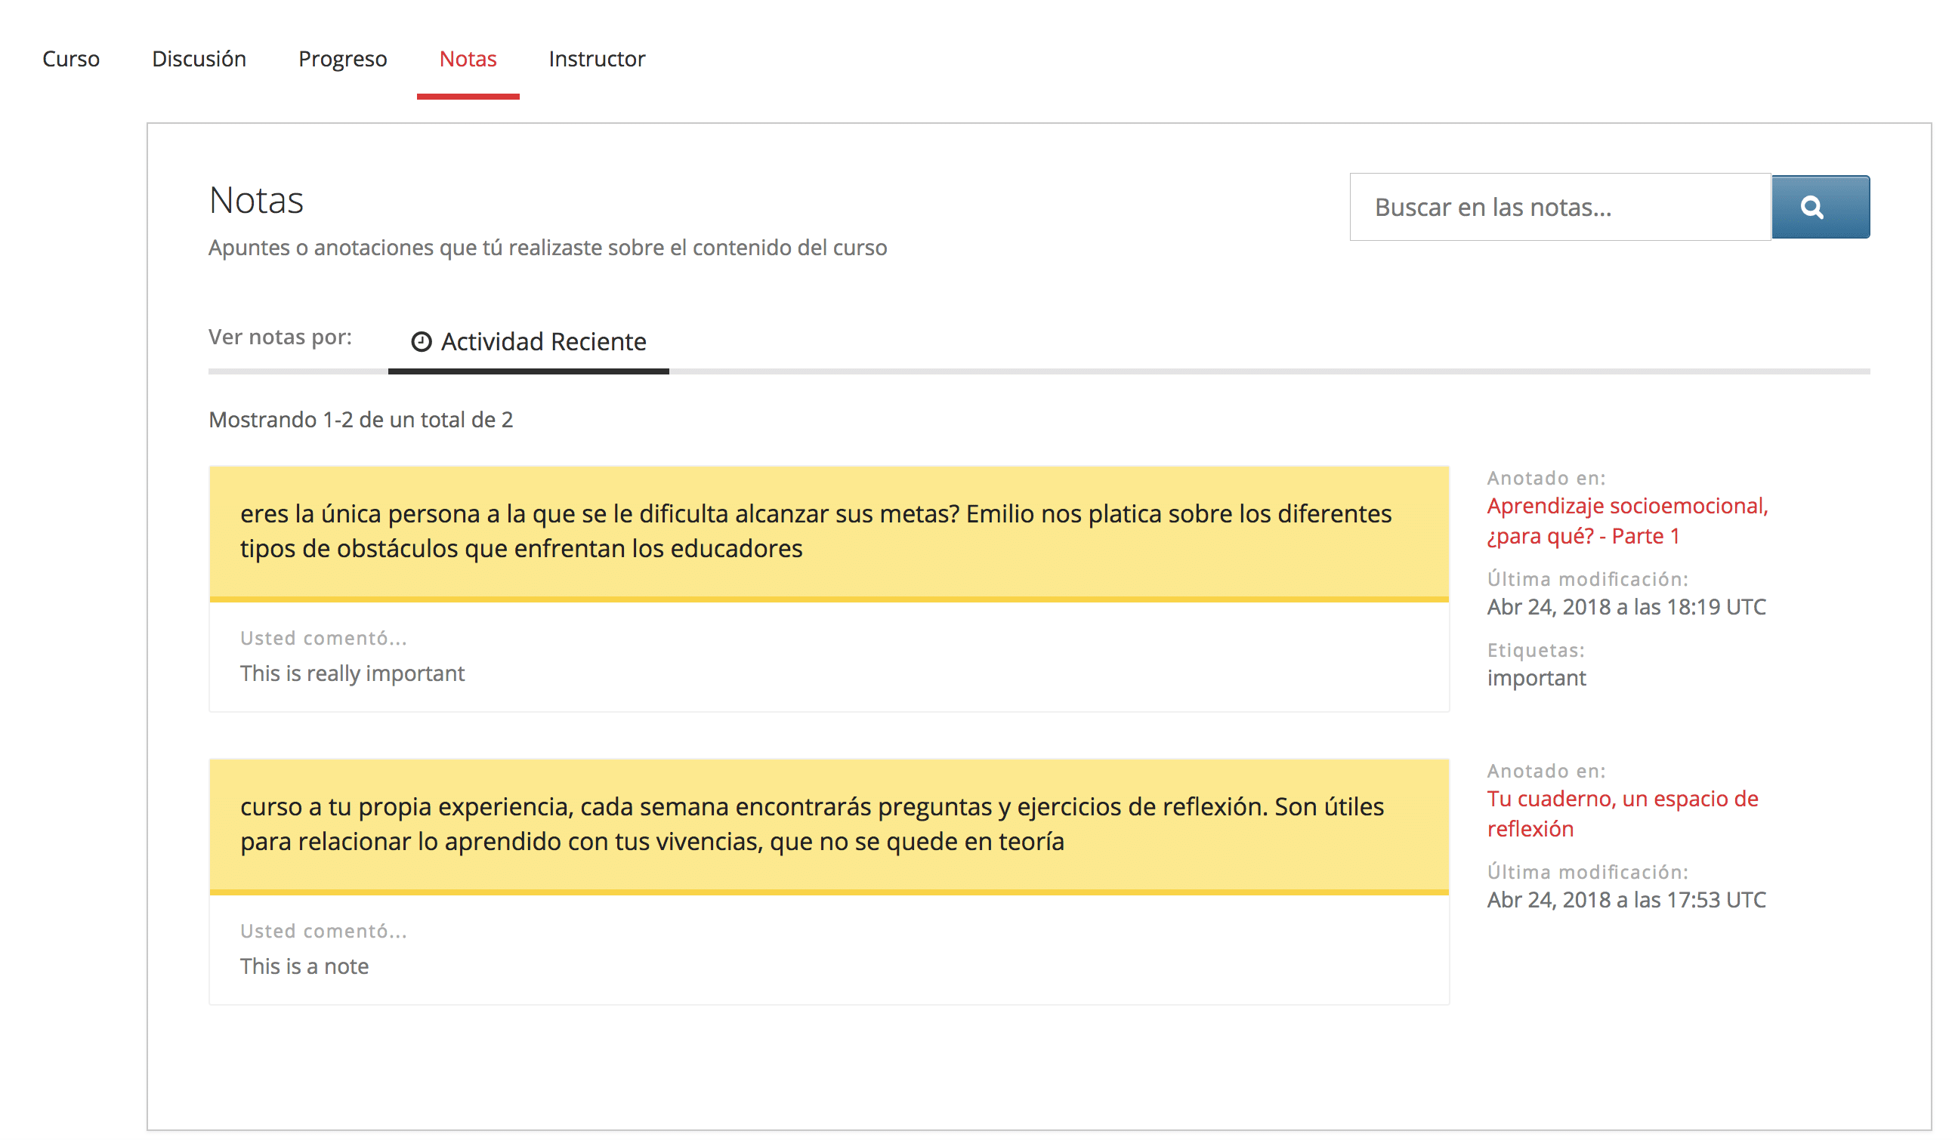Click the Notas page heading
This screenshot has width=1952, height=1140.
(256, 199)
